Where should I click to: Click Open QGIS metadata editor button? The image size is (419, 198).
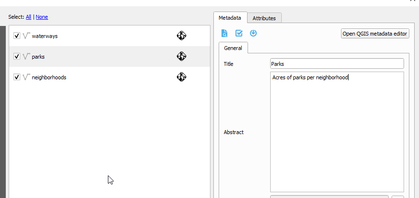375,33
